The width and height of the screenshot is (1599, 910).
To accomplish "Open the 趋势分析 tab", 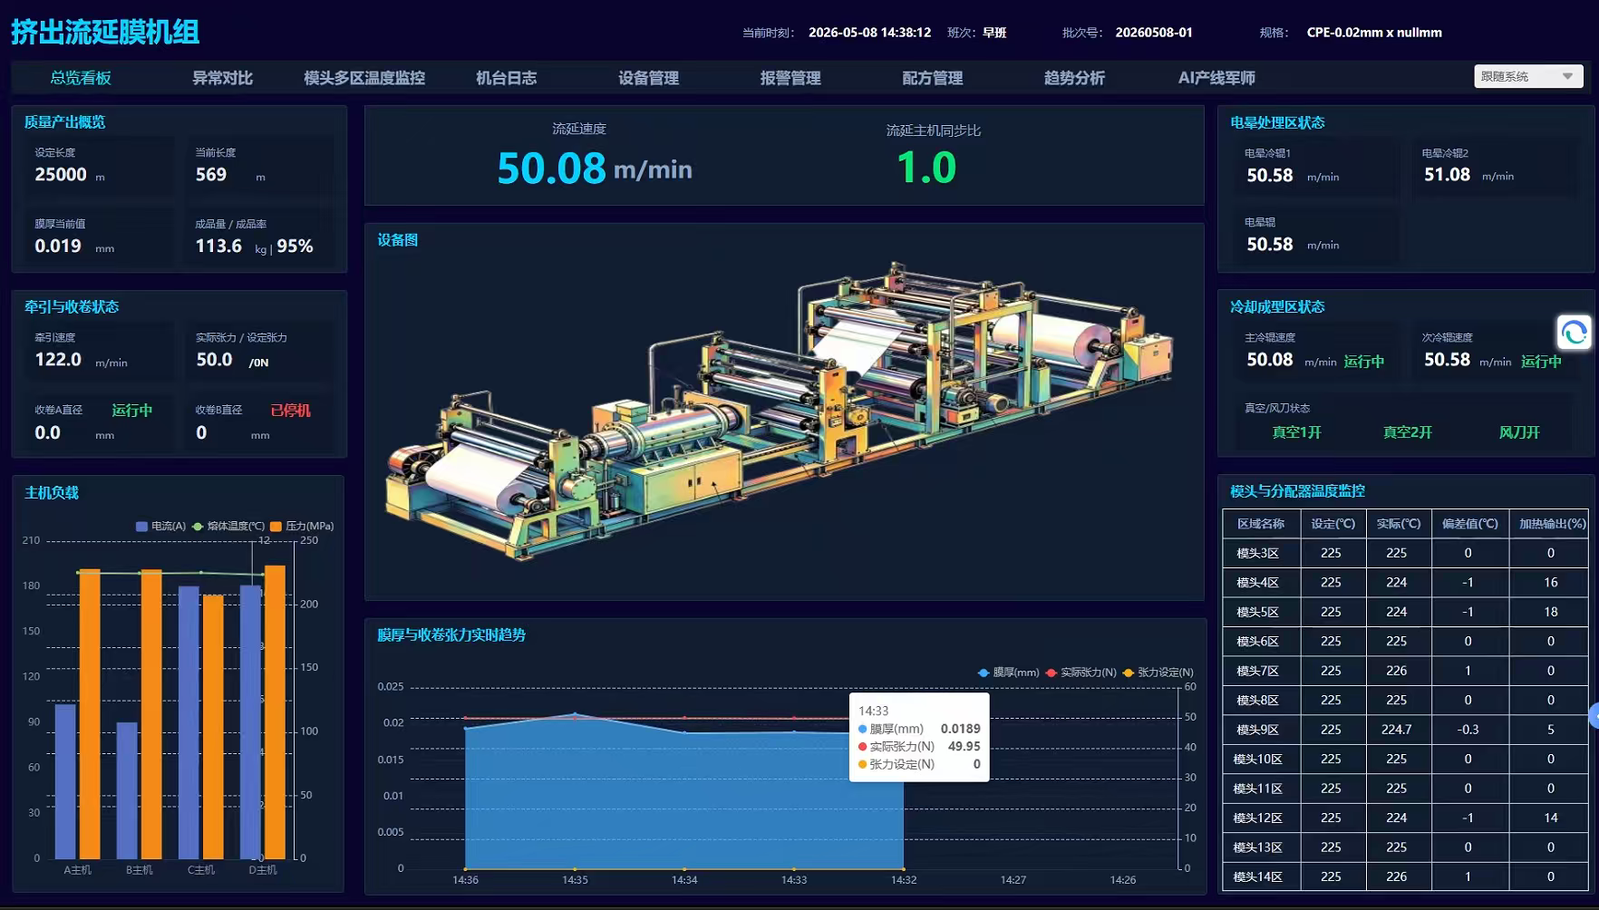I will 1074,78.
